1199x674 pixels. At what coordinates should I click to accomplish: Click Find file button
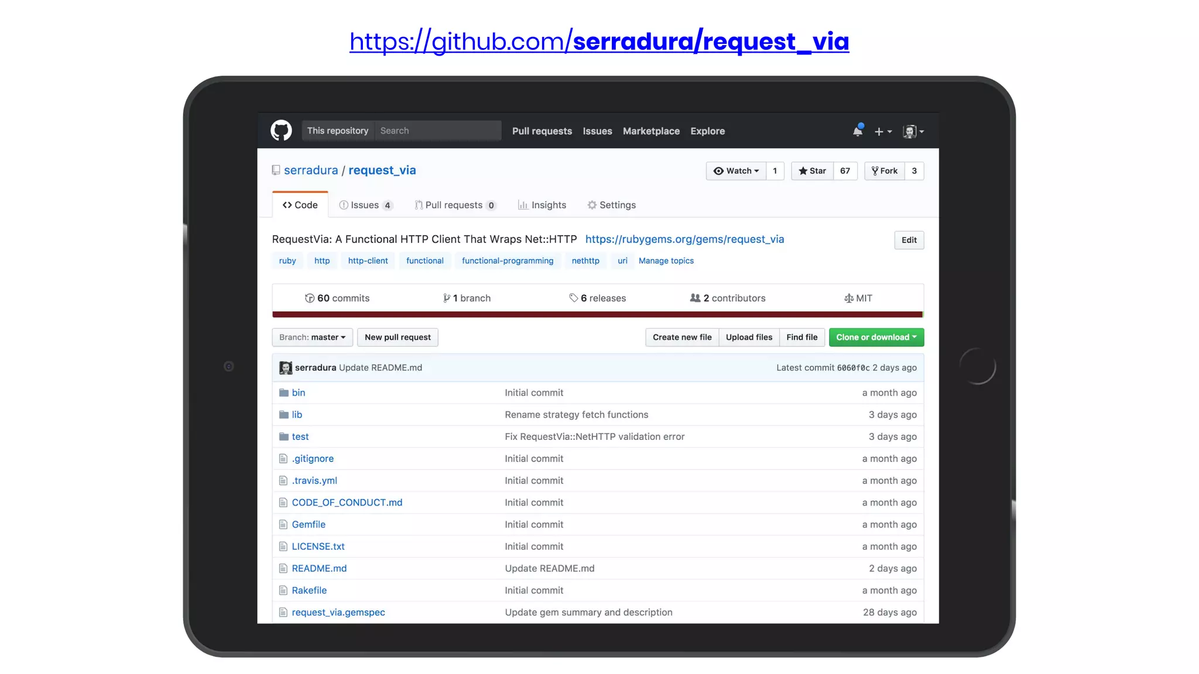point(802,337)
